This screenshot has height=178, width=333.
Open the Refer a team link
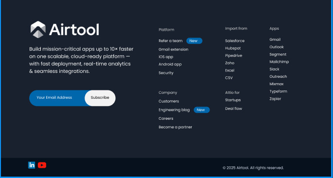coord(170,41)
